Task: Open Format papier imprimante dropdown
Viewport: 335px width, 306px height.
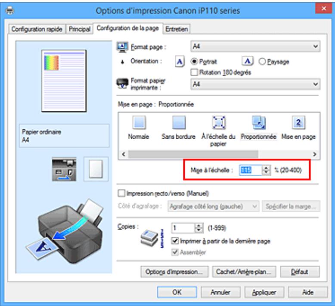Action: click(x=255, y=84)
